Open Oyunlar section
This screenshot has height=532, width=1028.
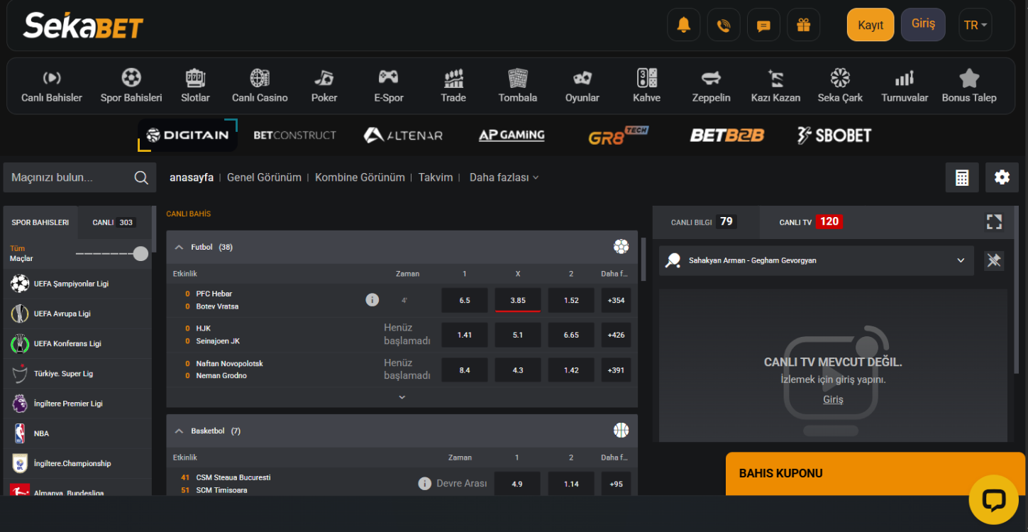(x=582, y=86)
